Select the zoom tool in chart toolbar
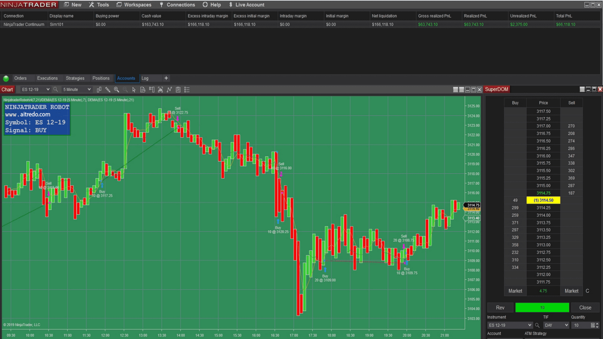The width and height of the screenshot is (603, 339). pyautogui.click(x=117, y=89)
